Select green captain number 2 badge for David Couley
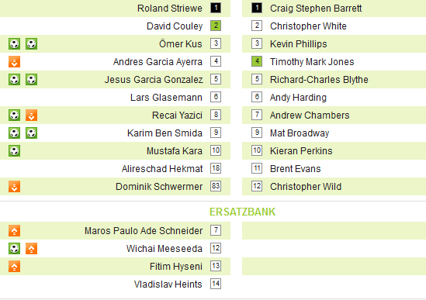 [216, 26]
